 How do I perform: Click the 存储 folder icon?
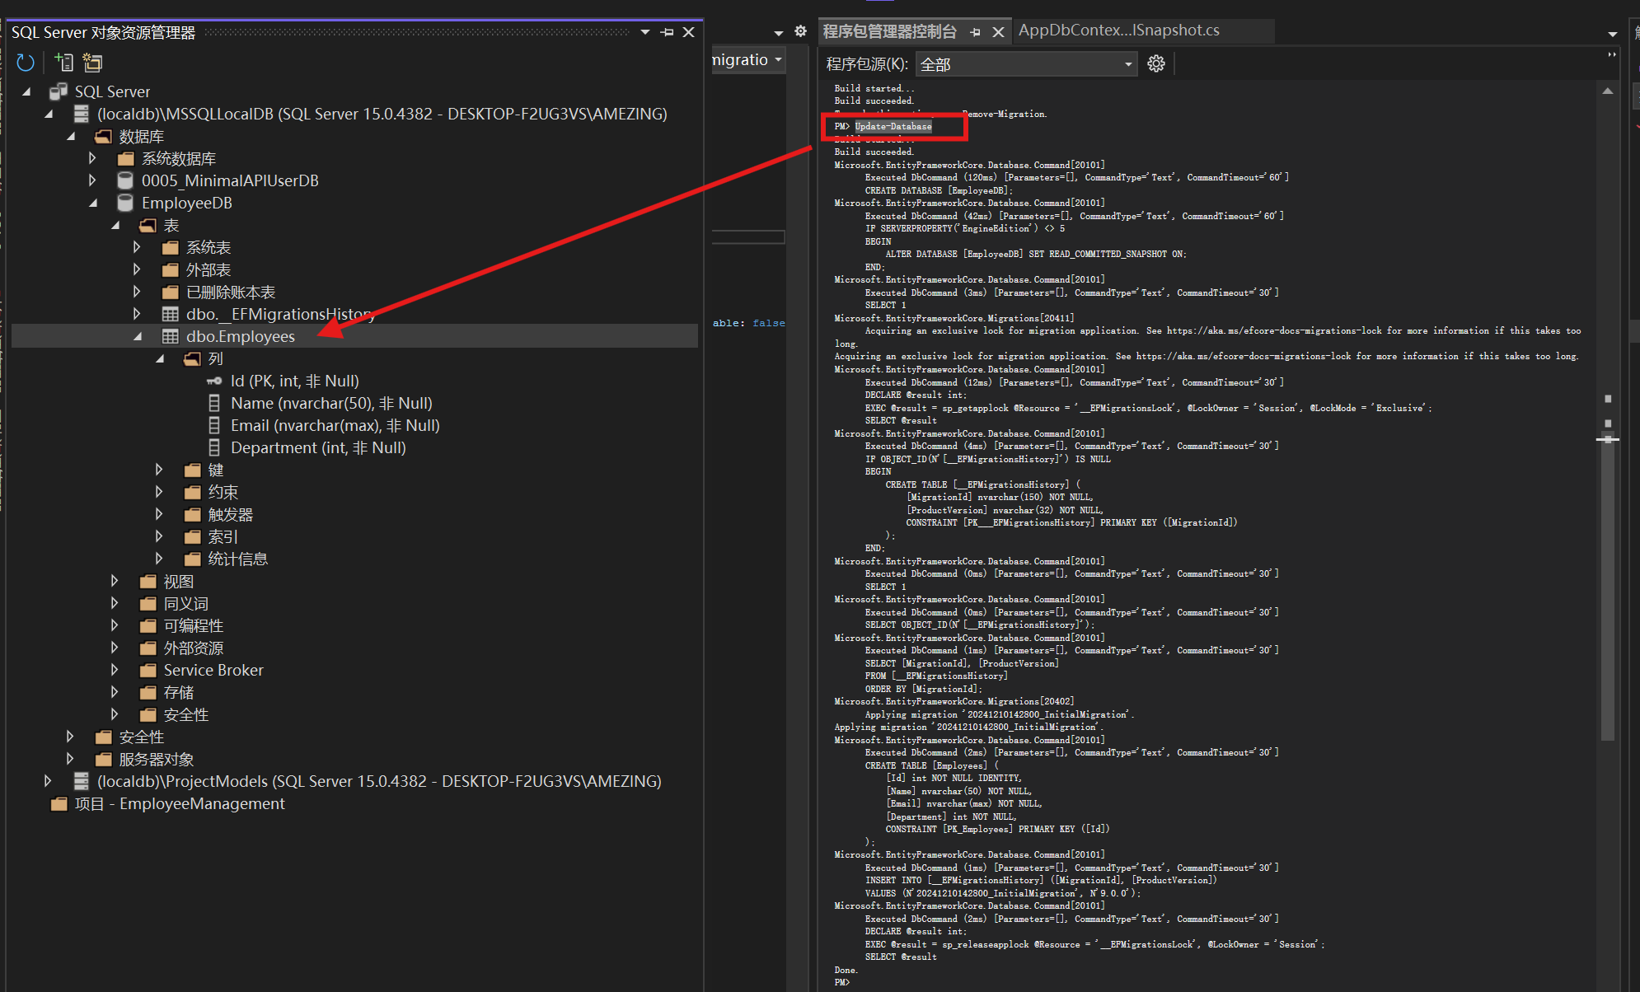coord(148,692)
